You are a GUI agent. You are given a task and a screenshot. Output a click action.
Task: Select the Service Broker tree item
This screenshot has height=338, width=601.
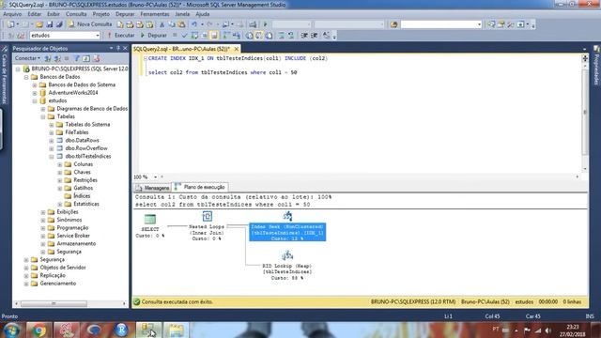(x=73, y=236)
